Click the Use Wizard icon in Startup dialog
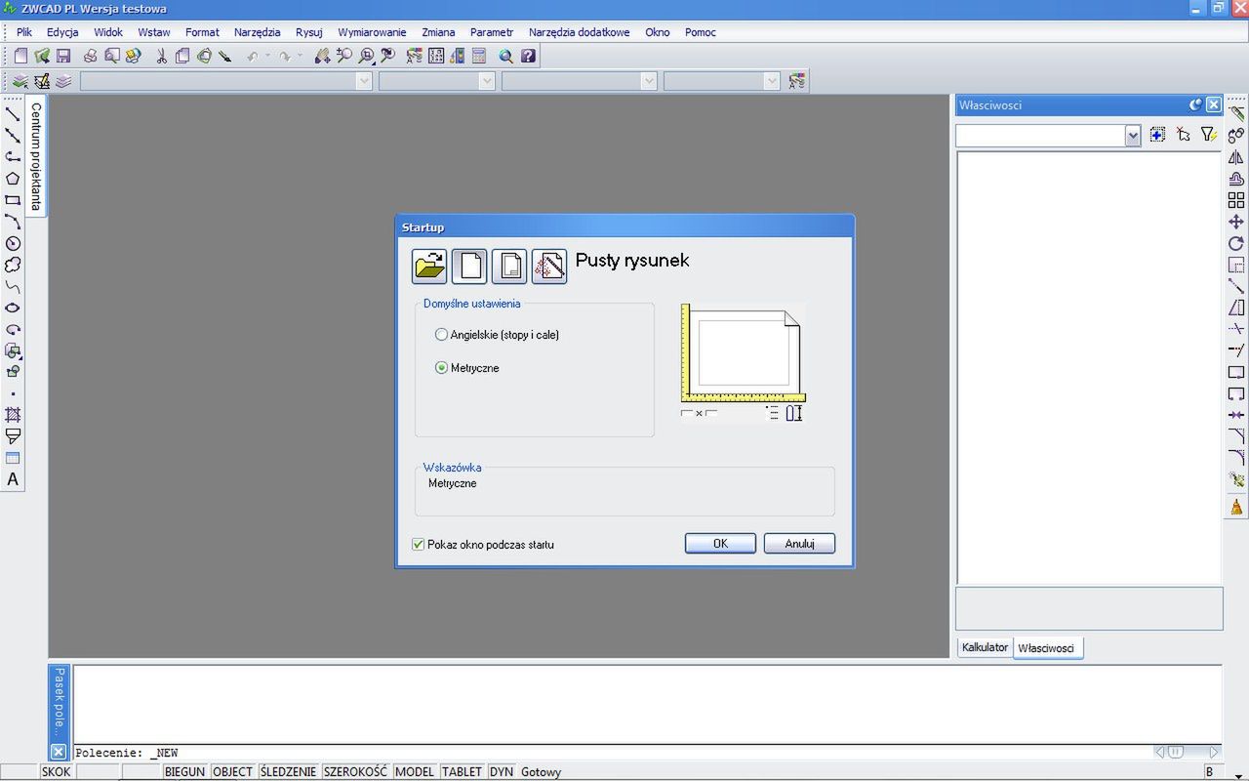 point(548,267)
